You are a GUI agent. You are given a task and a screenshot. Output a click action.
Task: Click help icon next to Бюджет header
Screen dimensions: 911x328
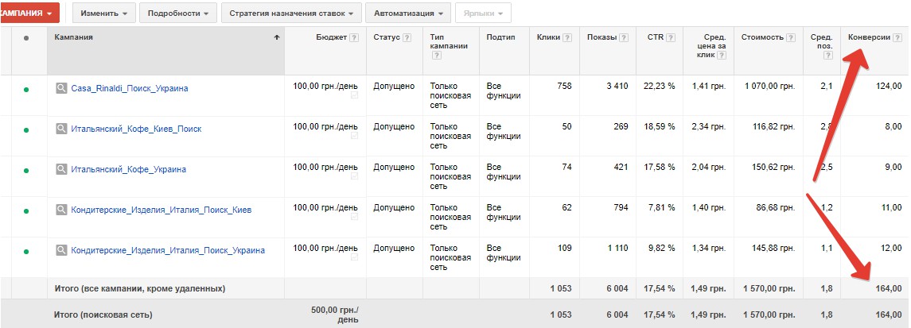[x=354, y=37]
